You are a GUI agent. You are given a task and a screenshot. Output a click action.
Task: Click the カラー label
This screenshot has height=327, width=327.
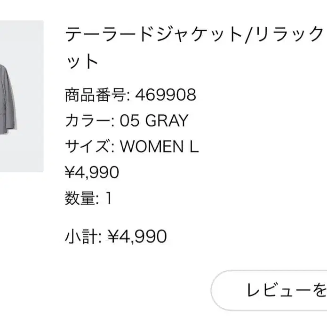[x=88, y=121]
